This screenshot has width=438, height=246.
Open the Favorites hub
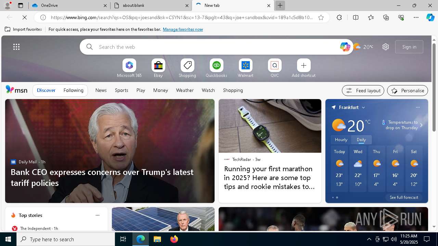(371, 17)
